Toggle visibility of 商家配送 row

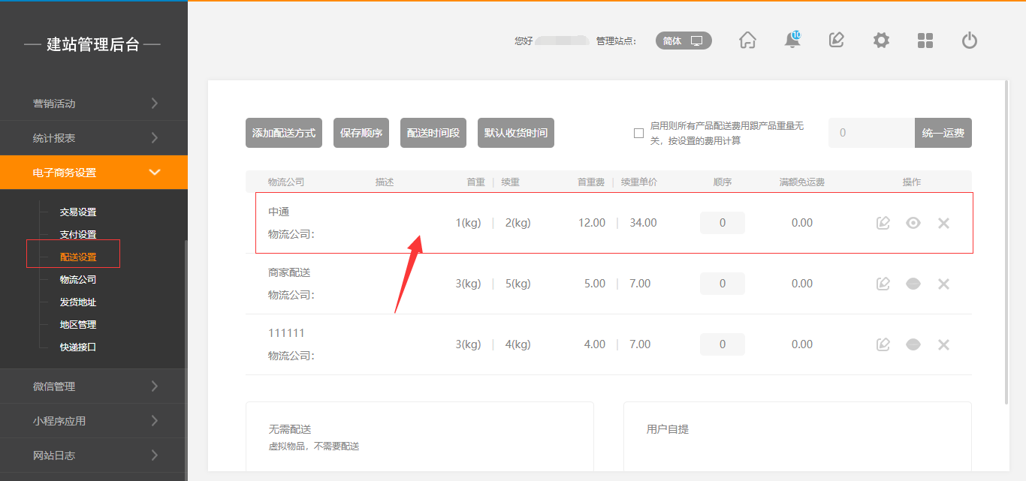[913, 284]
